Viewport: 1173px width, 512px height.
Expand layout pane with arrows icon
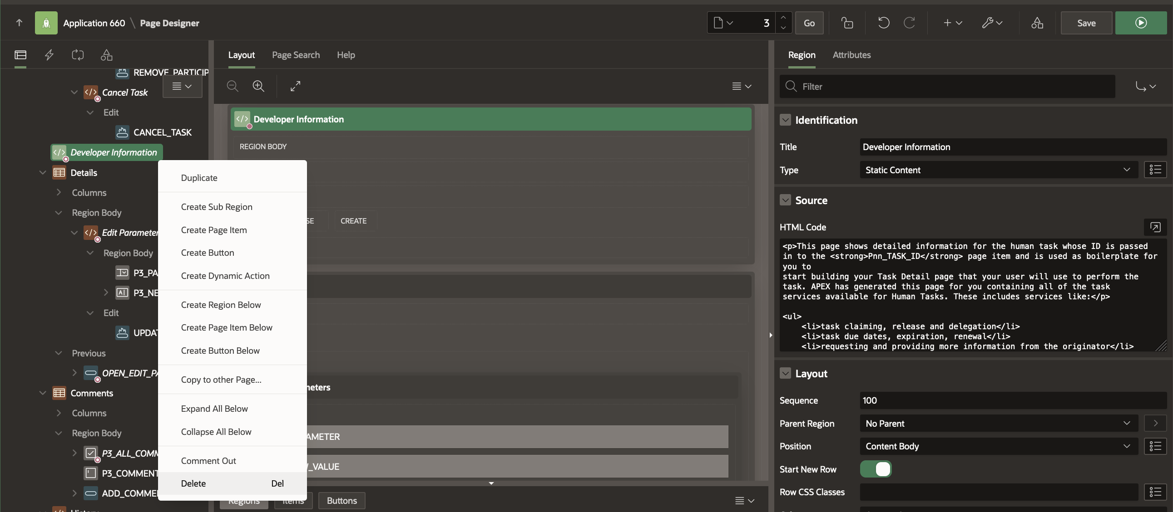(295, 86)
